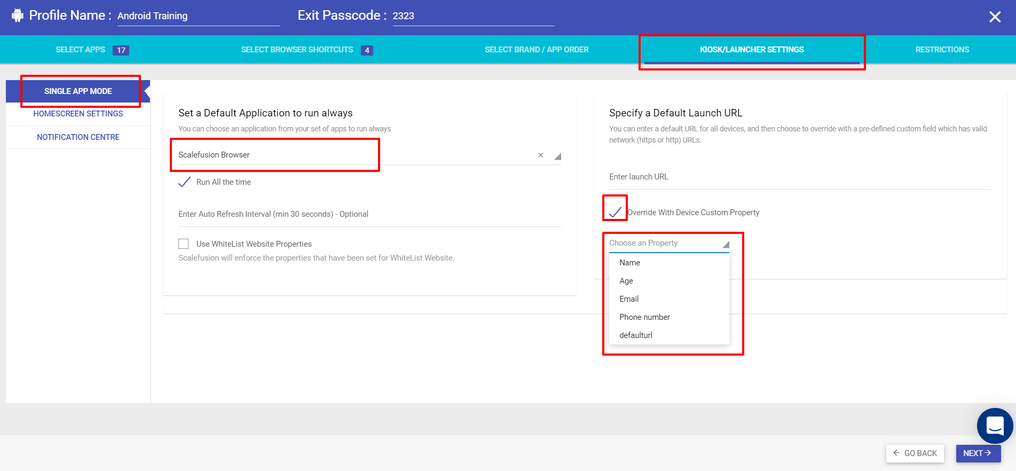The image size is (1016, 471).
Task: Click the Exit Passcode input field
Action: tap(474, 16)
